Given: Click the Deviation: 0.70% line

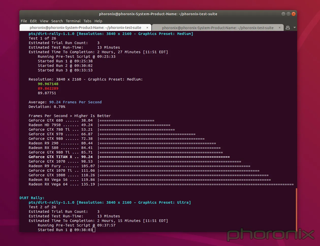Looking at the screenshot, I should point(47,107).
